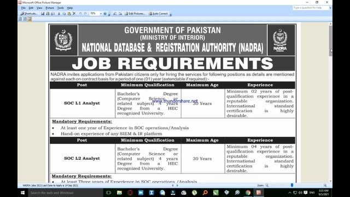The height and width of the screenshot is (197, 350).
Task: Click the taskbar search box
Action: (66, 193)
